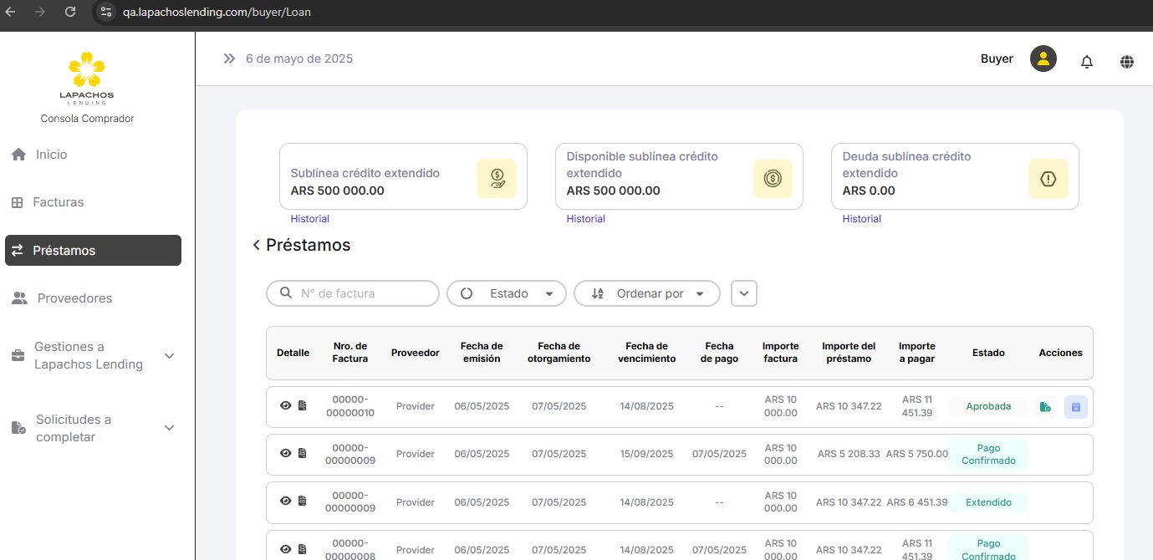
Task: Open Proveedores in the sidebar
Action: coord(74,298)
